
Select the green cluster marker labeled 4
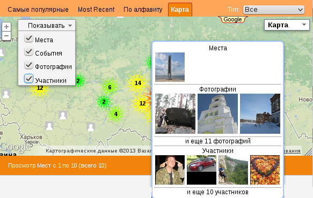pos(116,114)
